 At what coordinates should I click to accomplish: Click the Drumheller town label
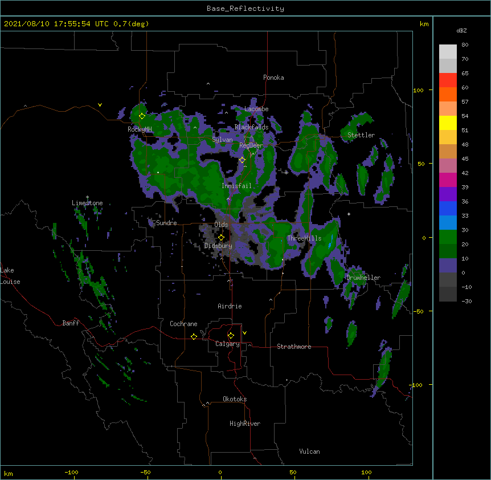363,278
